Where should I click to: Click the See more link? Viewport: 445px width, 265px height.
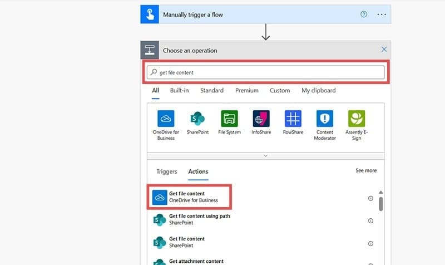tap(366, 170)
